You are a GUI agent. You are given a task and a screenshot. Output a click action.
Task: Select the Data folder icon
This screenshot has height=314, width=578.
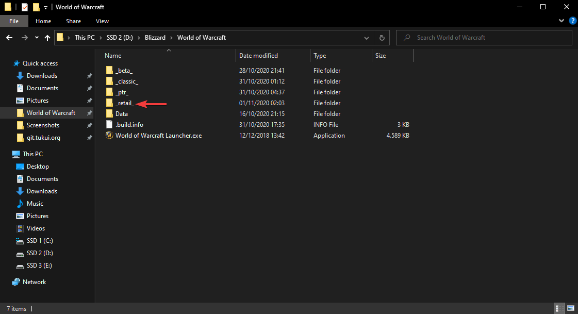pyautogui.click(x=109, y=114)
